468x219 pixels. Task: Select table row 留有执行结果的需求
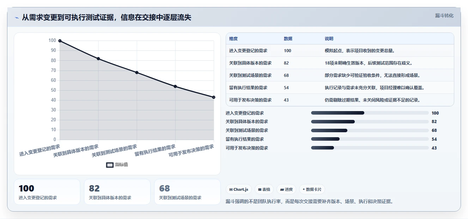pos(340,88)
